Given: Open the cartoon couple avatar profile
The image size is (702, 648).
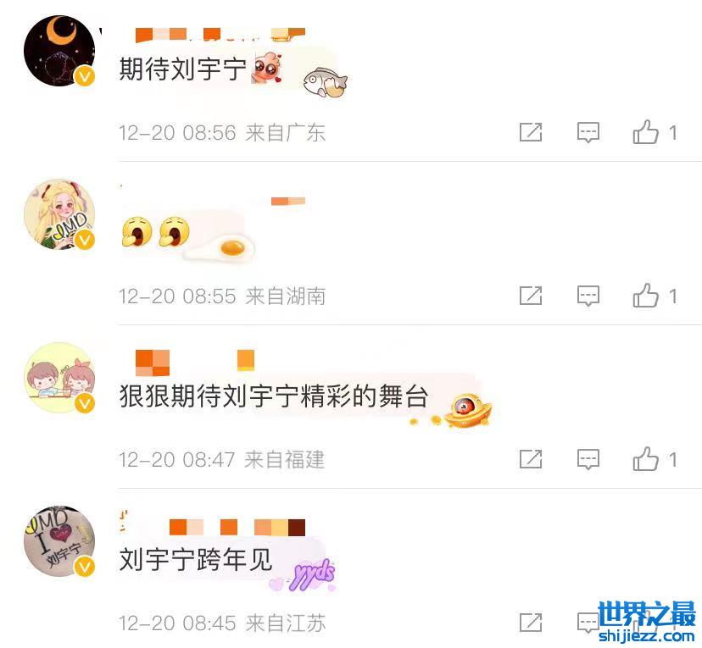Looking at the screenshot, I should point(59,378).
